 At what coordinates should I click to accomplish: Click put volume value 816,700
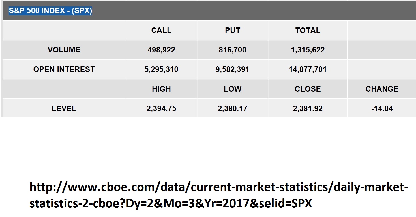232,50
